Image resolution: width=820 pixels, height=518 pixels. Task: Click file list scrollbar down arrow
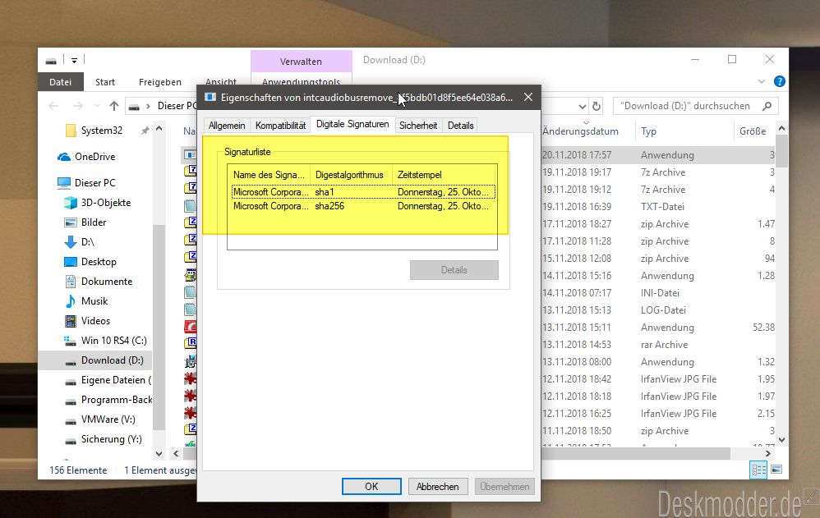pos(782,439)
